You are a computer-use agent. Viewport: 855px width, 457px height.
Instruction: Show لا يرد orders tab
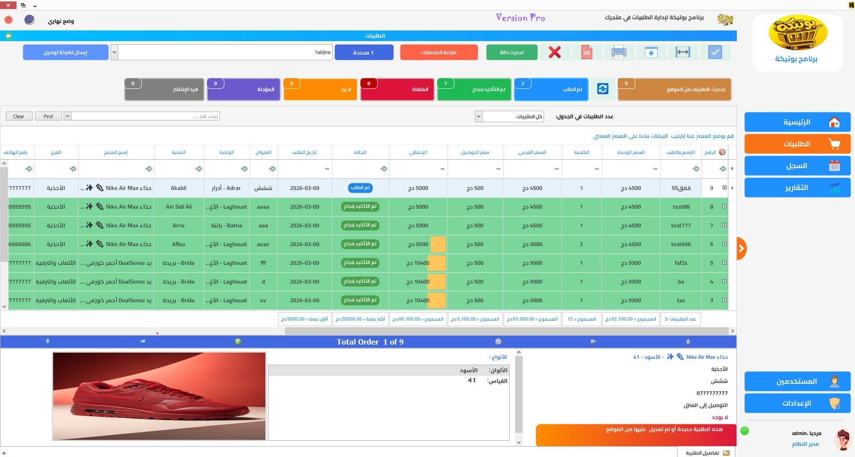(320, 89)
